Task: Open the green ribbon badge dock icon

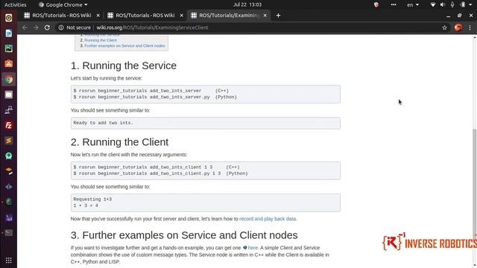Action: click(8, 156)
